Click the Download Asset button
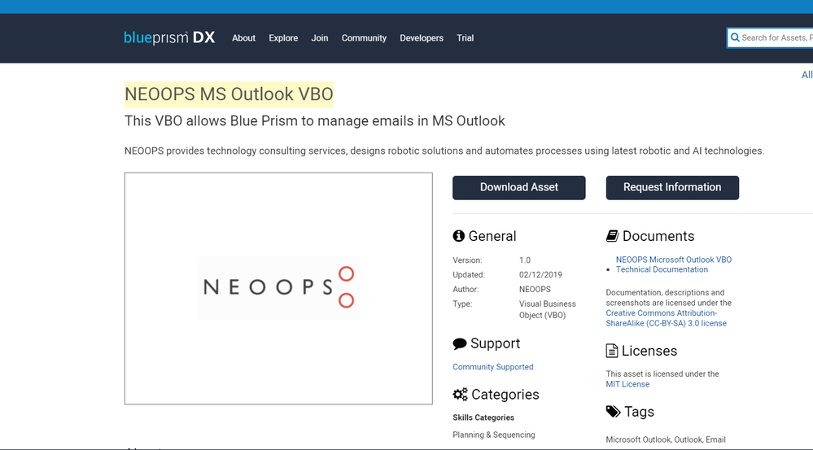The height and width of the screenshot is (450, 813). tap(519, 188)
